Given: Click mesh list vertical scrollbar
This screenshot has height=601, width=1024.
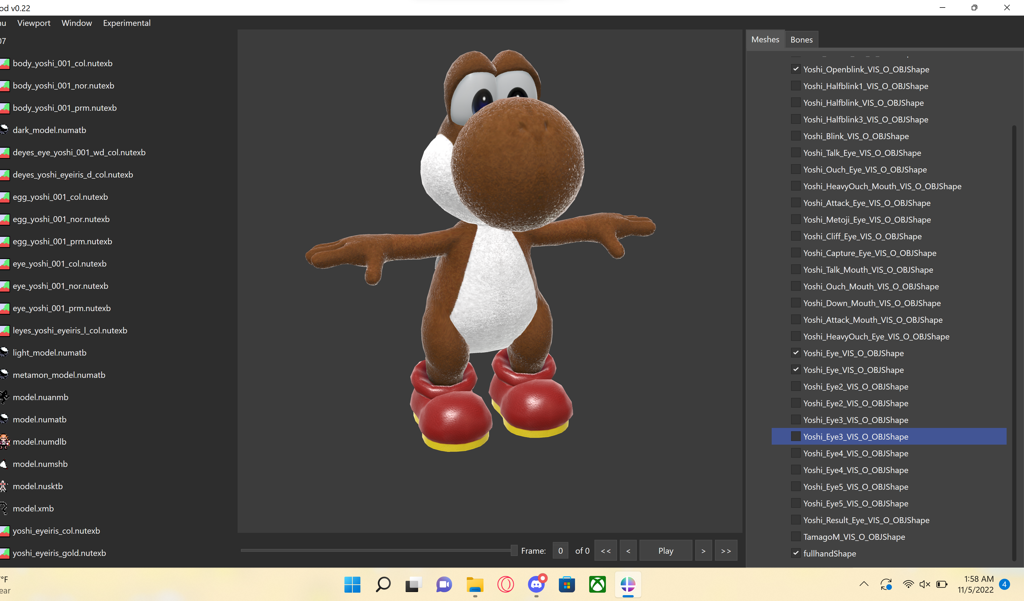Looking at the screenshot, I should point(1014,343).
